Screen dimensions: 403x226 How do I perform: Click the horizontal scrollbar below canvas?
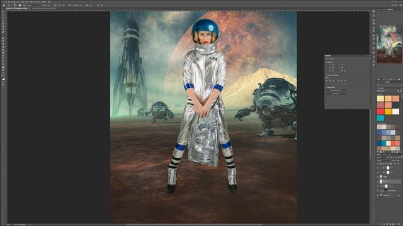pos(195,225)
